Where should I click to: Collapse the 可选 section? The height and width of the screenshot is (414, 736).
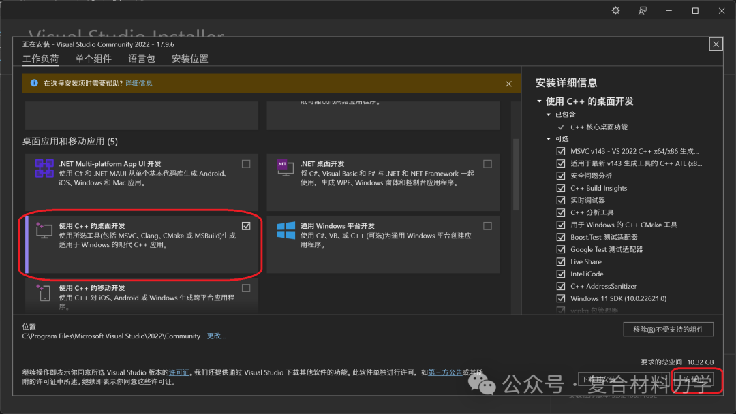[548, 139]
